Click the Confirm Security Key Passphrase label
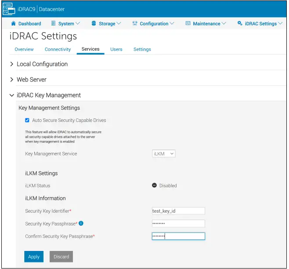The image size is (289, 269). click(60, 236)
